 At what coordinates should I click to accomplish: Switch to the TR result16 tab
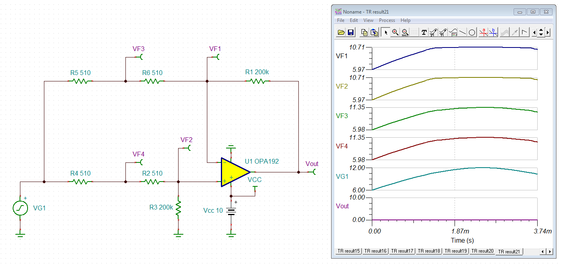click(x=375, y=251)
